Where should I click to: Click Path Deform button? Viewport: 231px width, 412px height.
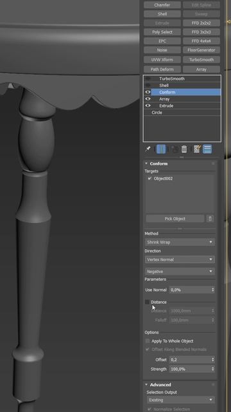(162, 70)
